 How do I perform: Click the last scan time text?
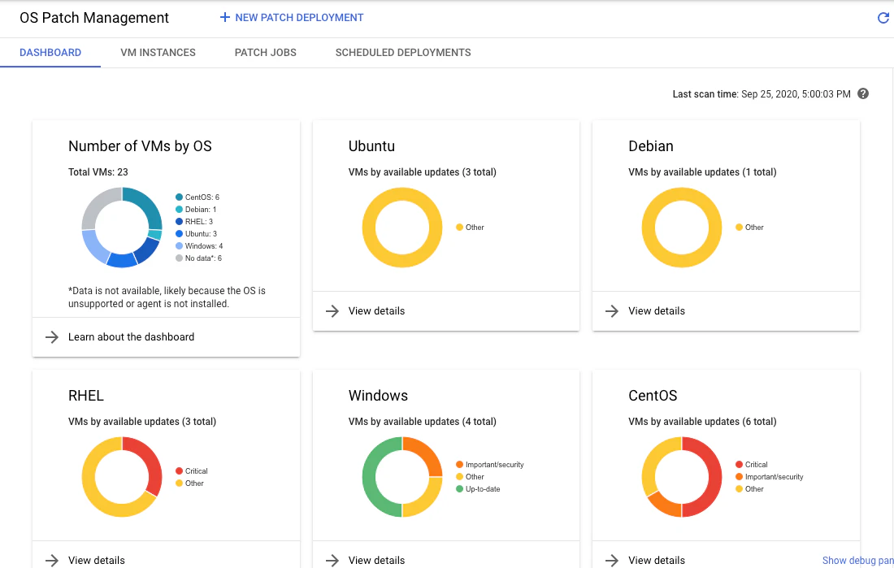click(x=762, y=94)
